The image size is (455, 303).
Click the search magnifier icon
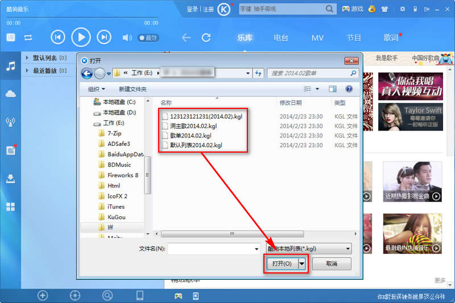pyautogui.click(x=330, y=9)
